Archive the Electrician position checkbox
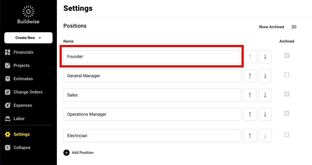The width and height of the screenshot is (312, 165). point(287,135)
